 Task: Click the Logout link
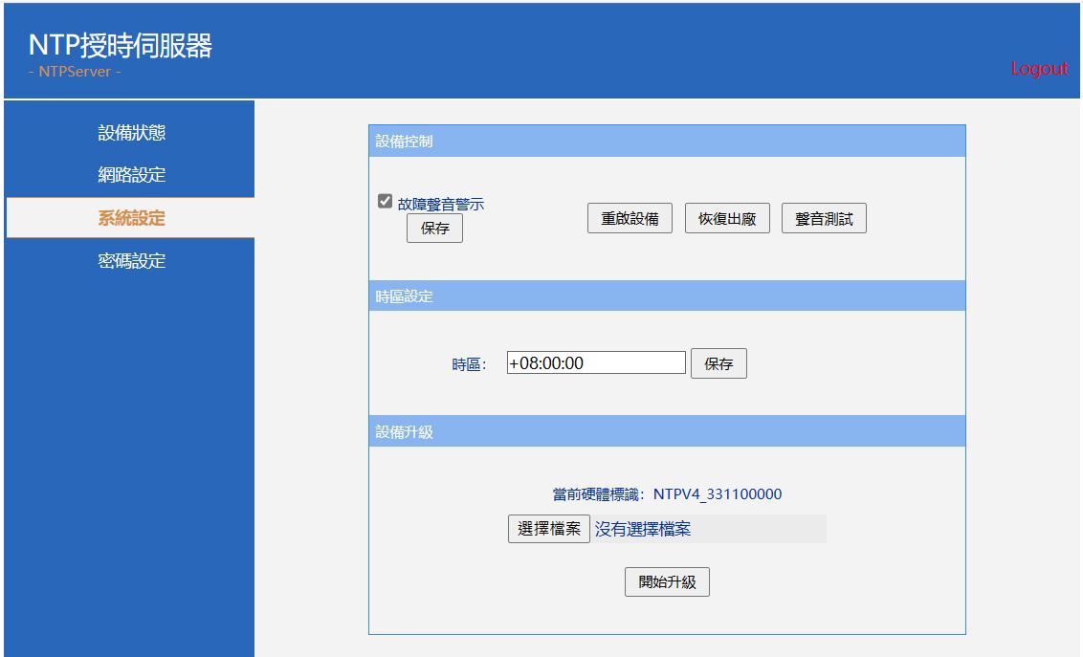pos(1039,68)
